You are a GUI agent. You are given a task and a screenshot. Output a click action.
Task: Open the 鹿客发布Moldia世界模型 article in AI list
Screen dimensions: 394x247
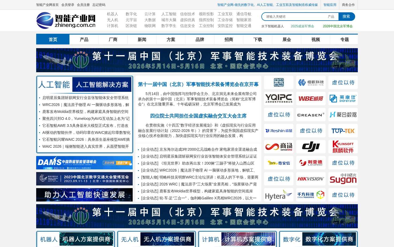pyautogui.click(x=85, y=112)
